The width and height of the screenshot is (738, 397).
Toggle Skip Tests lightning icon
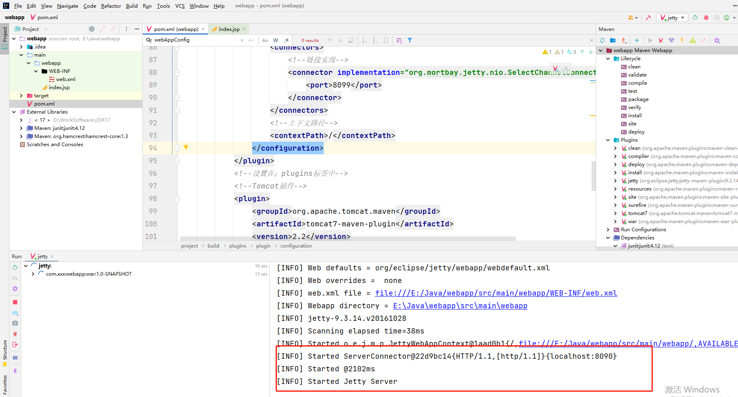point(682,40)
